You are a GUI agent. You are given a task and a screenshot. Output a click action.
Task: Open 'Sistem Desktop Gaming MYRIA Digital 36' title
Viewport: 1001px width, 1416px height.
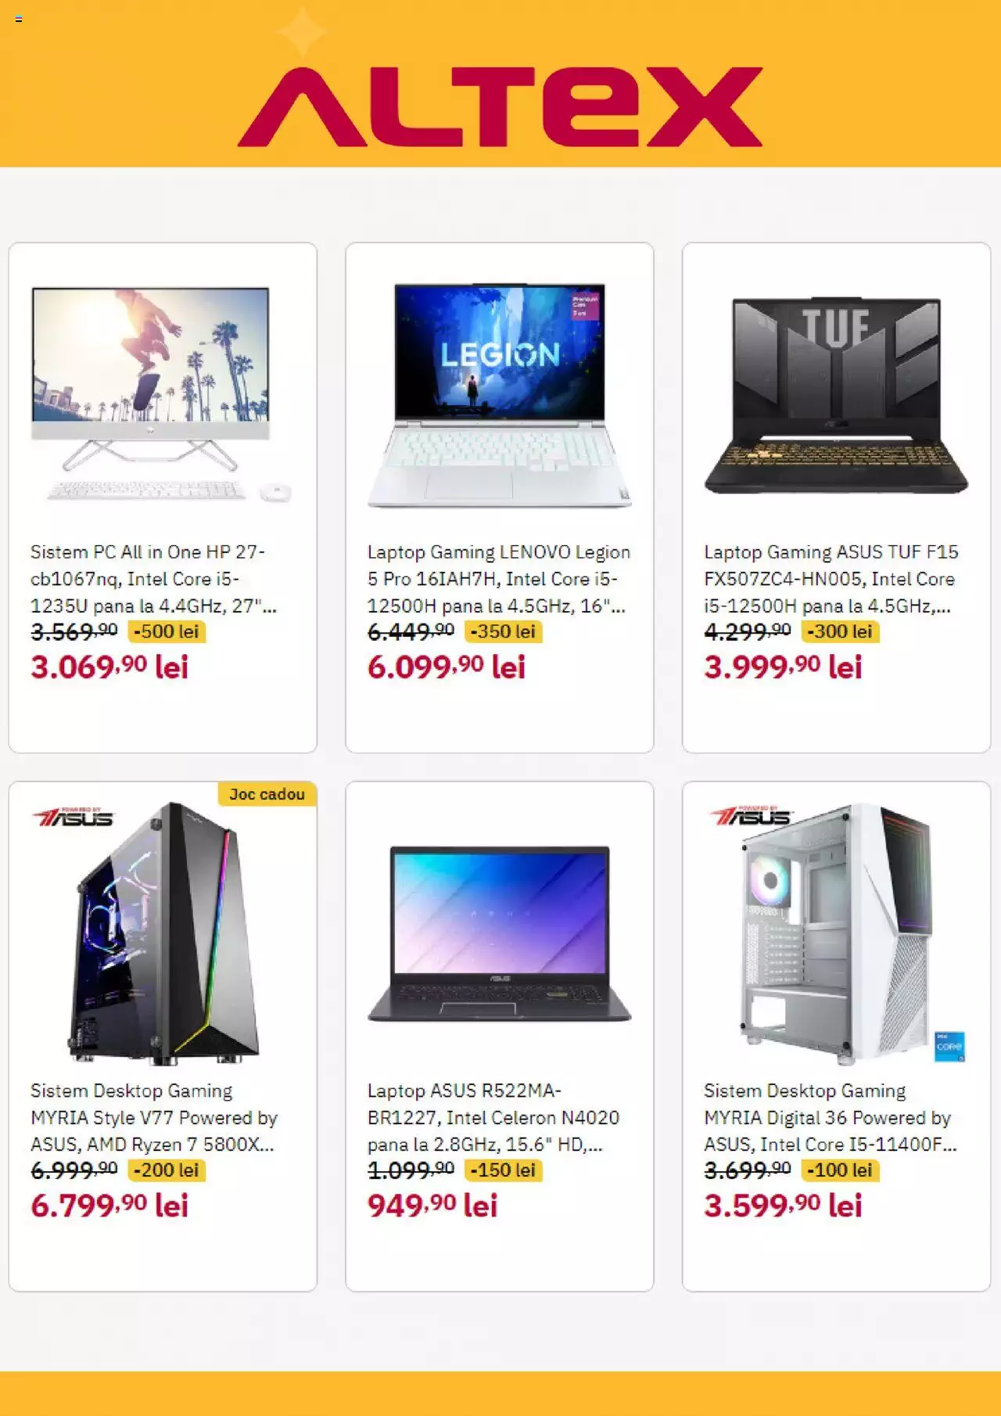tap(831, 1118)
